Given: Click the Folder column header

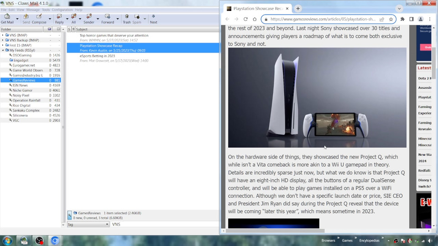Looking at the screenshot, I should pyautogui.click(x=22, y=29).
